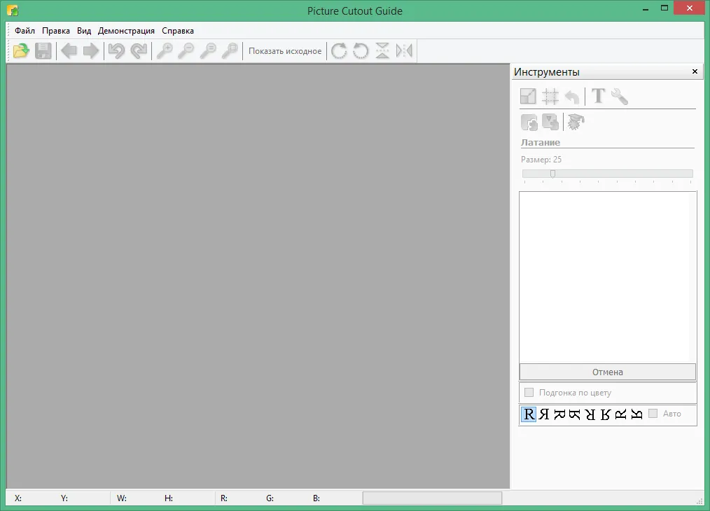Click the zoom in magnifier icon
The image size is (710, 511).
click(165, 50)
